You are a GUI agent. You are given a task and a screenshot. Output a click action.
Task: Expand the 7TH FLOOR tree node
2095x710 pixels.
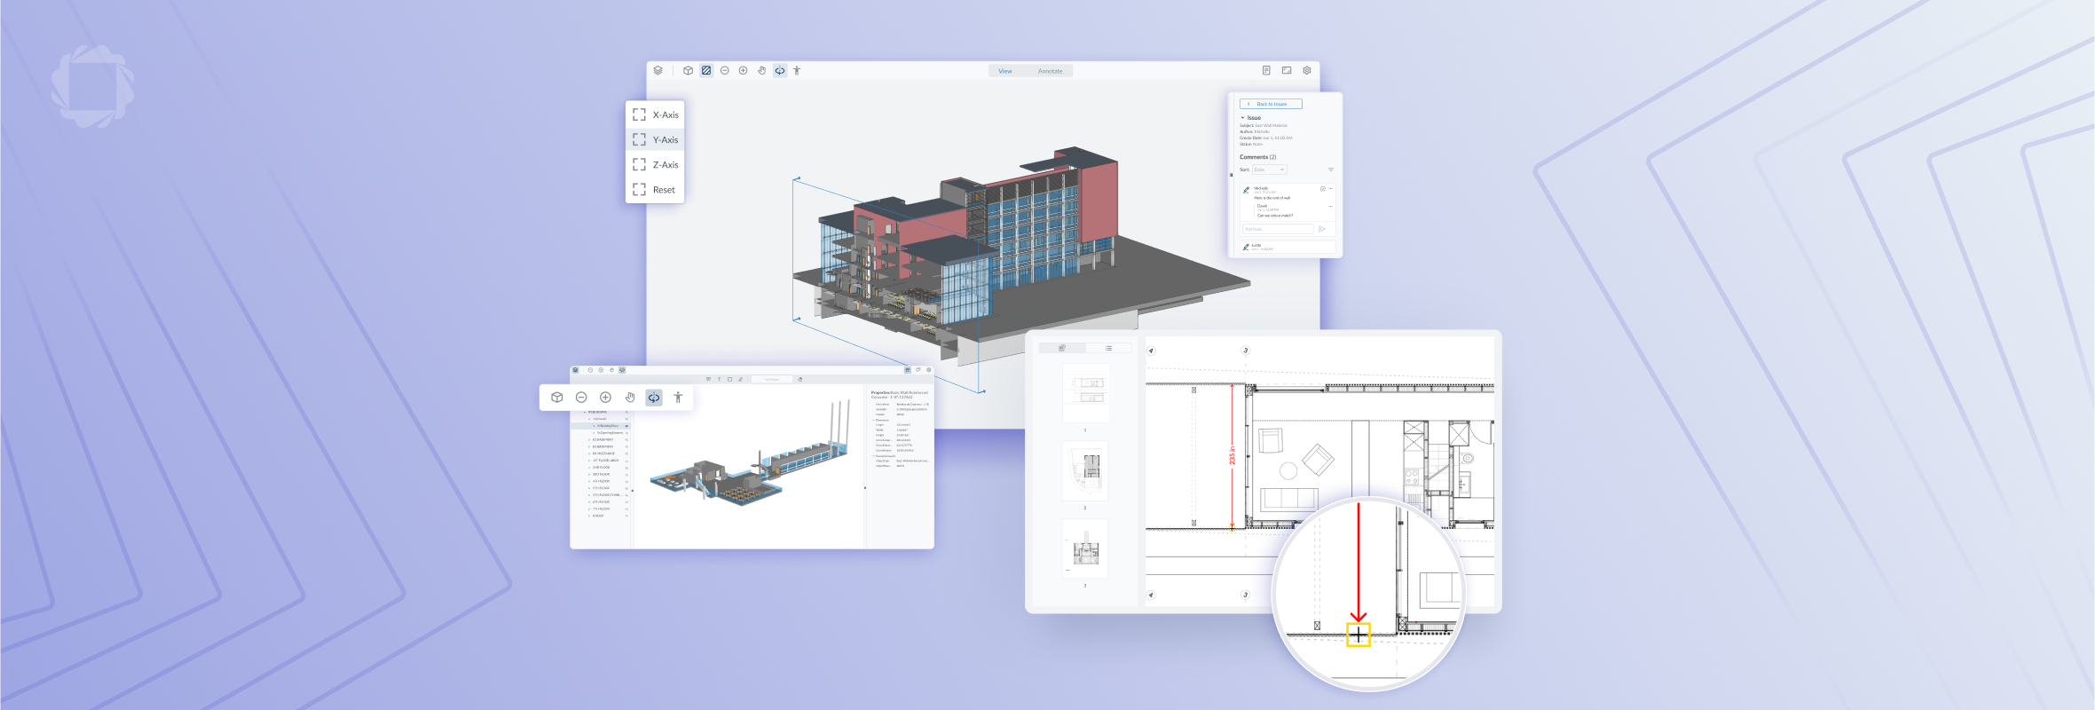(x=589, y=509)
